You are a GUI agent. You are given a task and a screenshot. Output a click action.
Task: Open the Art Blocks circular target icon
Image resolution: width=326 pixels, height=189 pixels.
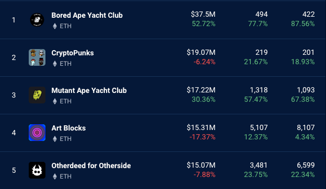pos(37,133)
